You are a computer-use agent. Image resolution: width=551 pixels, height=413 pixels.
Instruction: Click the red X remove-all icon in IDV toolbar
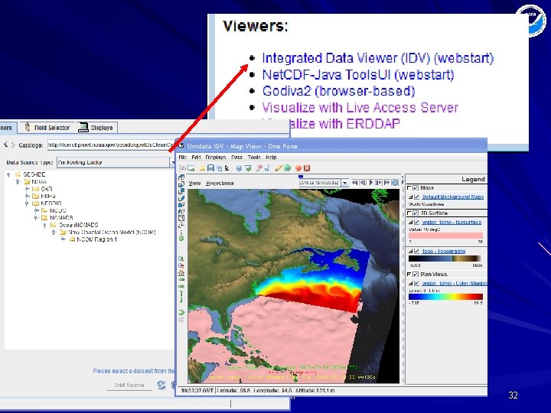coord(307,168)
